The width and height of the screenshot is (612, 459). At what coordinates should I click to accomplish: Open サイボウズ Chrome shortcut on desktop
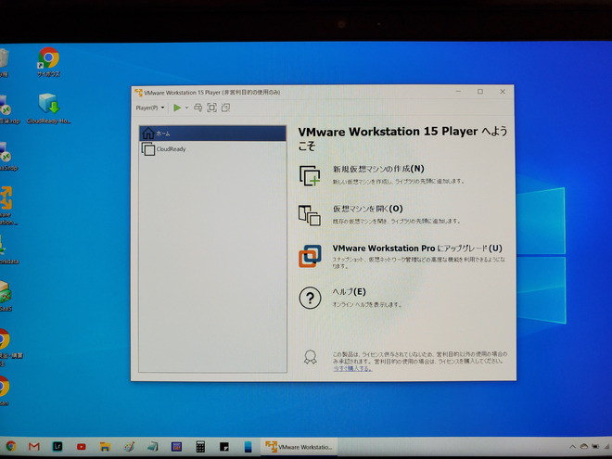pos(48,62)
